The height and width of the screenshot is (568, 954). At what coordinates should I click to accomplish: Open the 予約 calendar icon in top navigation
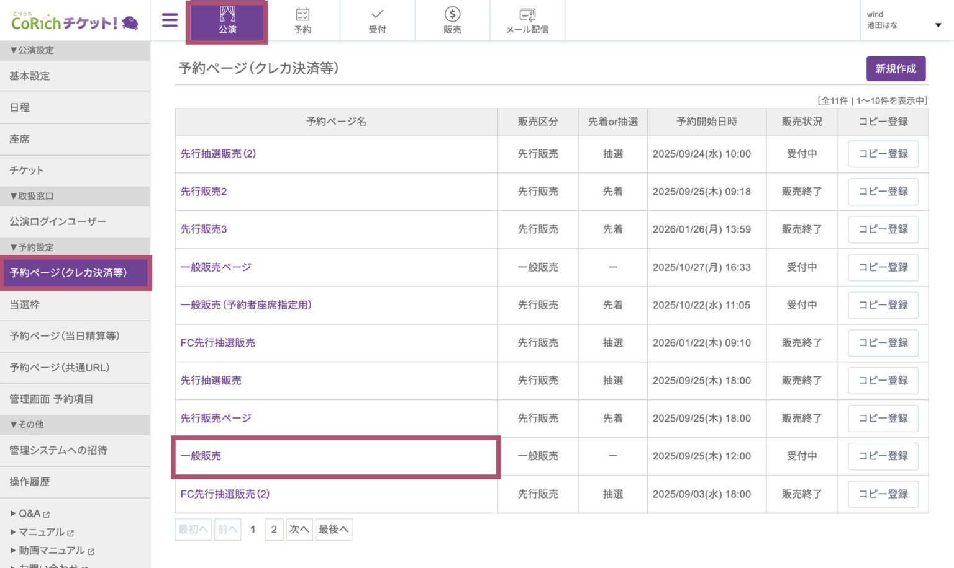(x=302, y=20)
